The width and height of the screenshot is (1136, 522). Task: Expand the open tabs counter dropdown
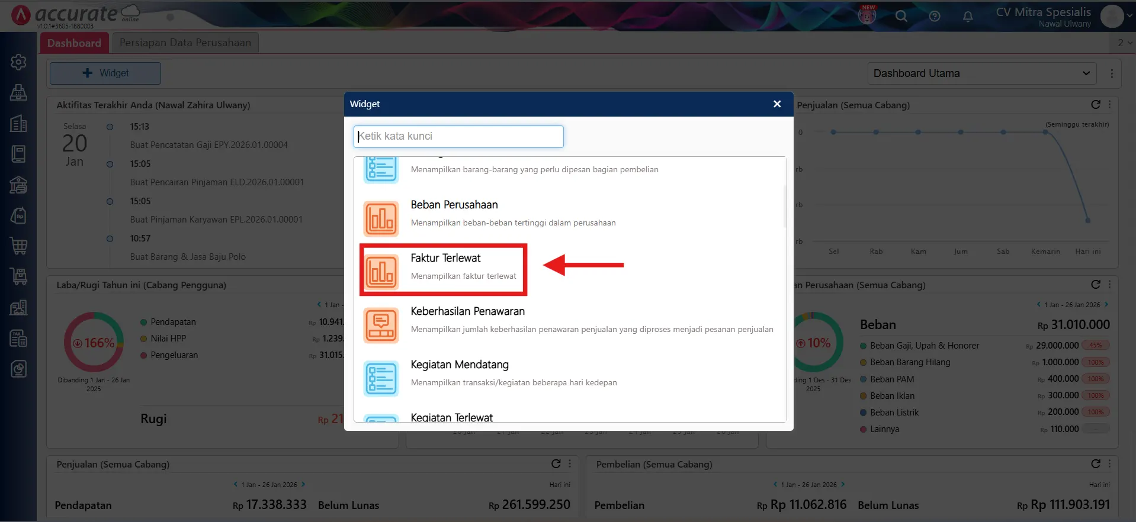click(1124, 43)
